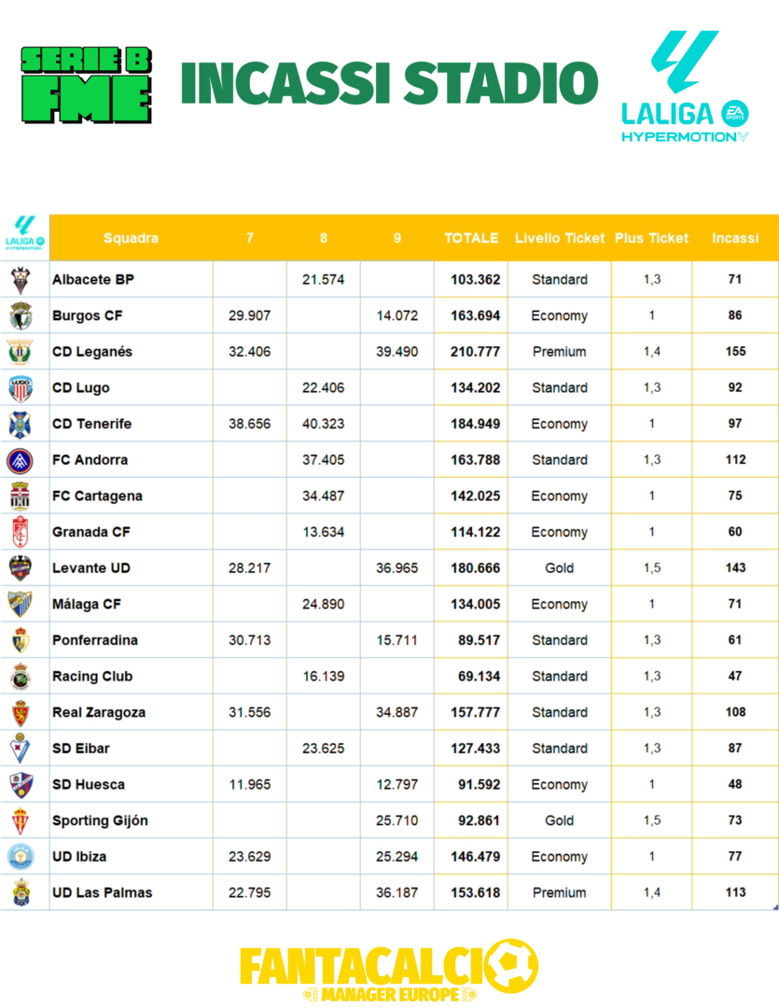This screenshot has width=779, height=1008.
Task: Click Levante UD's Gold ticket level cell
Action: pos(559,568)
